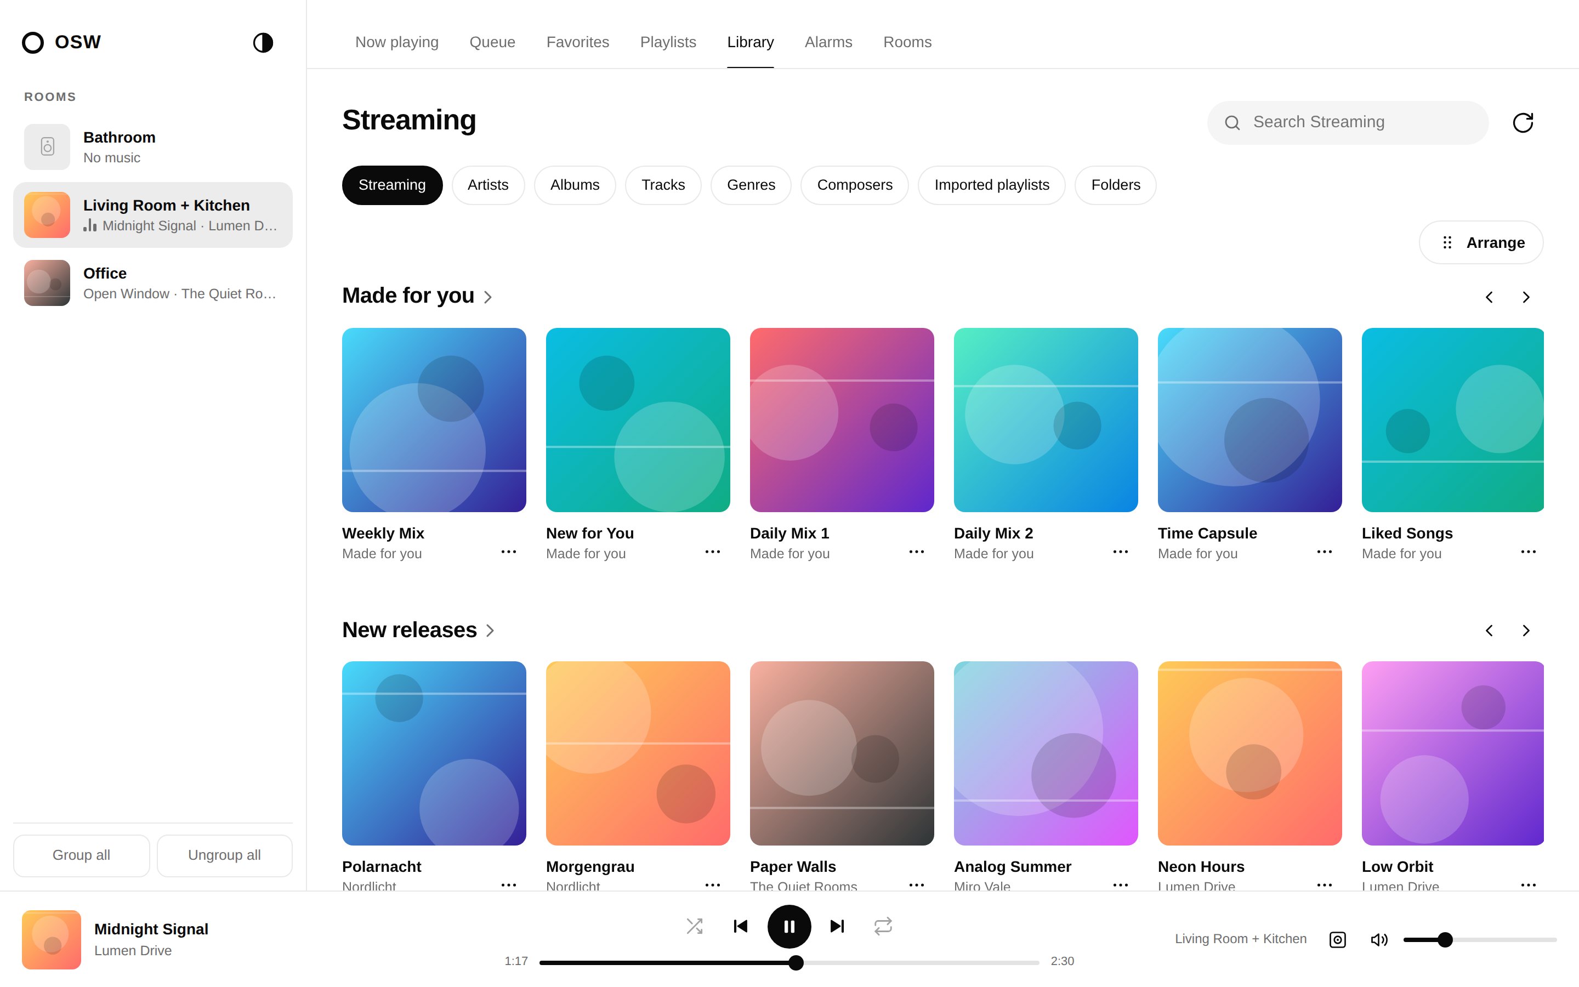This screenshot has height=987, width=1579.
Task: Open the Playlists tab
Action: (667, 42)
